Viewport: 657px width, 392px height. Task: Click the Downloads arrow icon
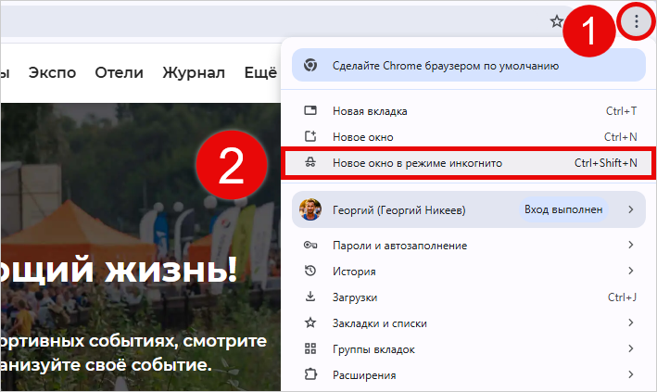click(310, 297)
